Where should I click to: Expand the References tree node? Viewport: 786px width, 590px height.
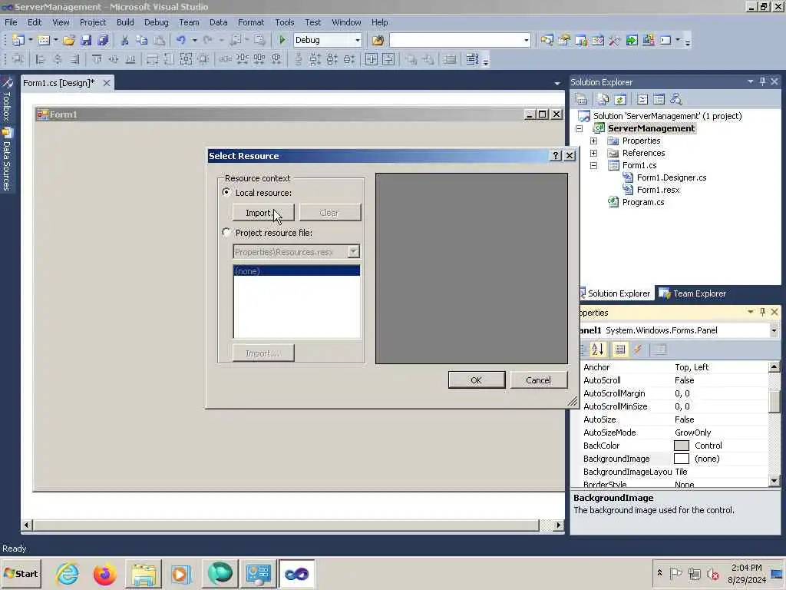point(593,153)
